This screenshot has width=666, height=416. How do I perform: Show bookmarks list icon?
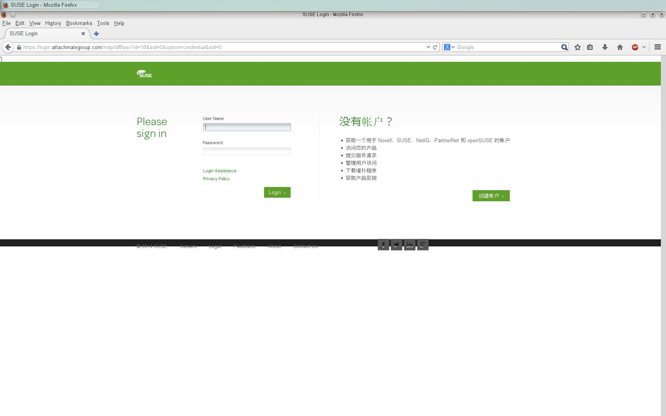590,47
